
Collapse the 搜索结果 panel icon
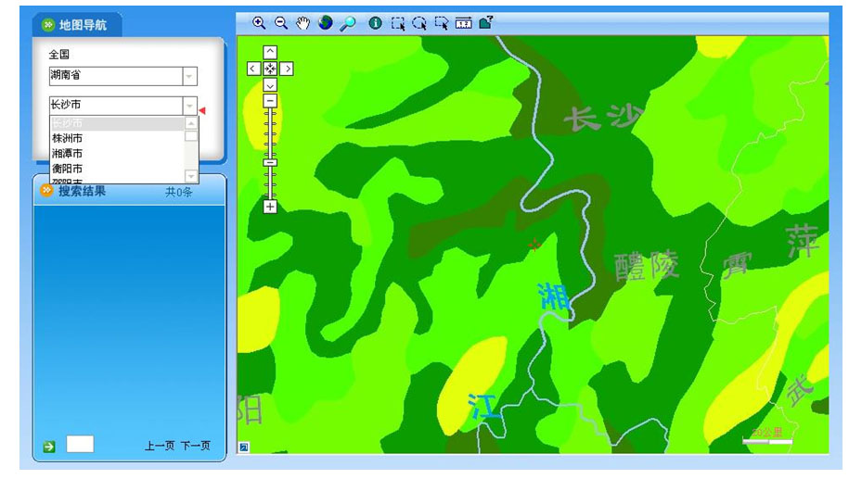click(46, 190)
